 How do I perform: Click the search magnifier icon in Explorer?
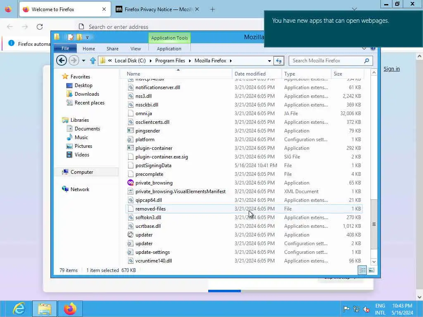tap(366, 61)
